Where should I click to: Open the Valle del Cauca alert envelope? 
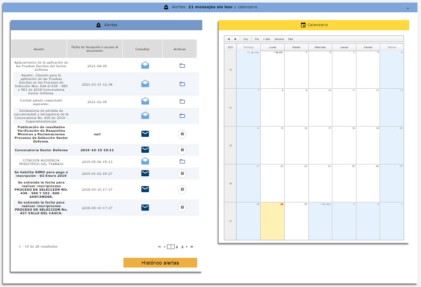(145, 207)
